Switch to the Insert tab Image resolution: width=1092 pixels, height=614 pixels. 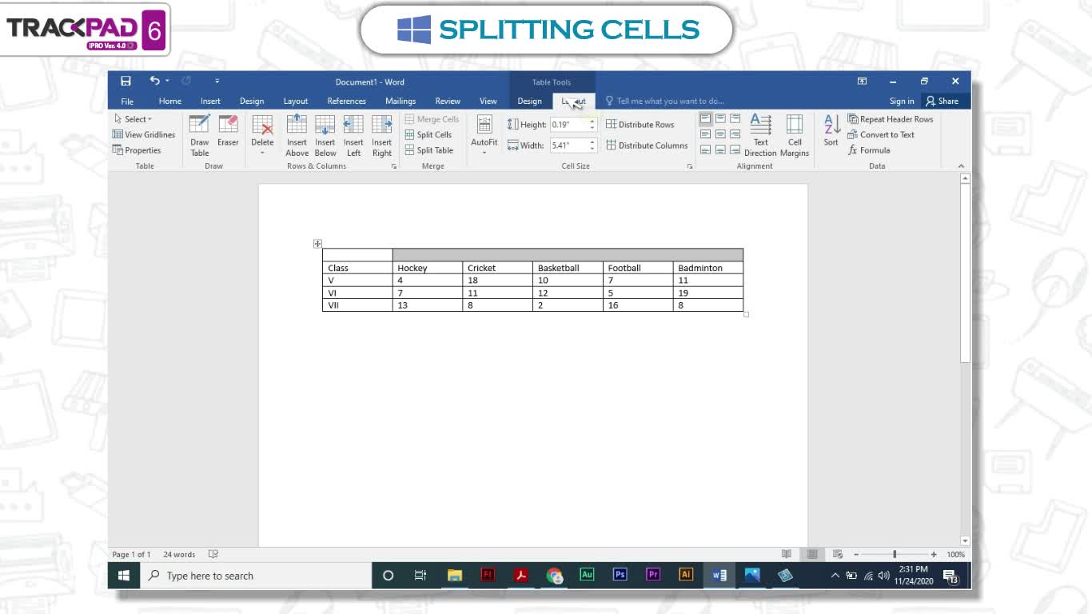pyautogui.click(x=210, y=101)
